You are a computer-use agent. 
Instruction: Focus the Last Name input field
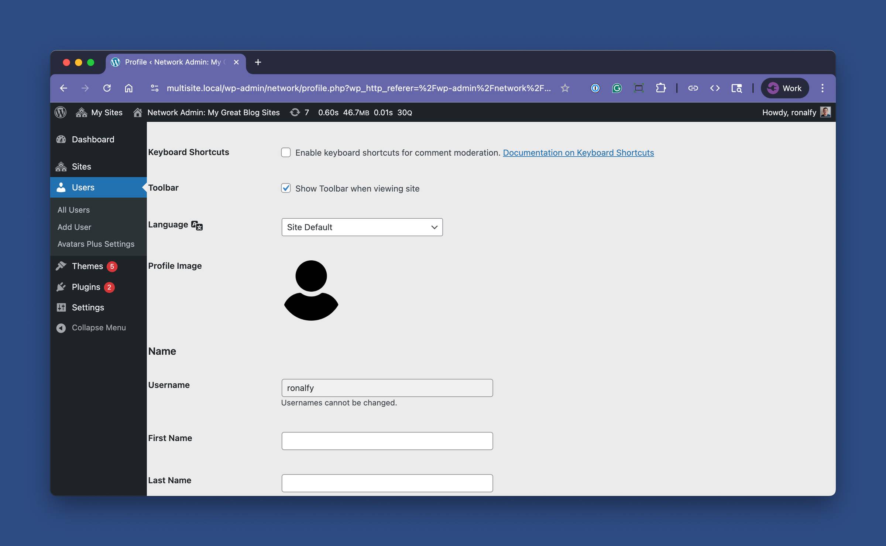pos(387,483)
